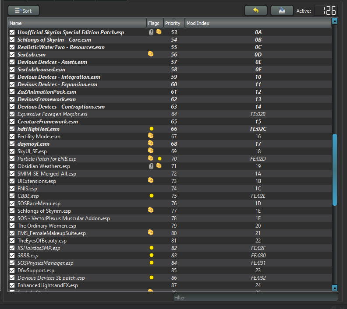Click the Mod Index column header
The width and height of the screenshot is (347, 309).
258,23
